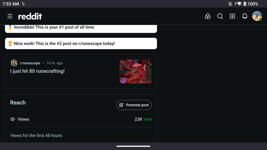Tap the Wi-Fi status bar icon
Screen dimensions: 267x150
239,4
